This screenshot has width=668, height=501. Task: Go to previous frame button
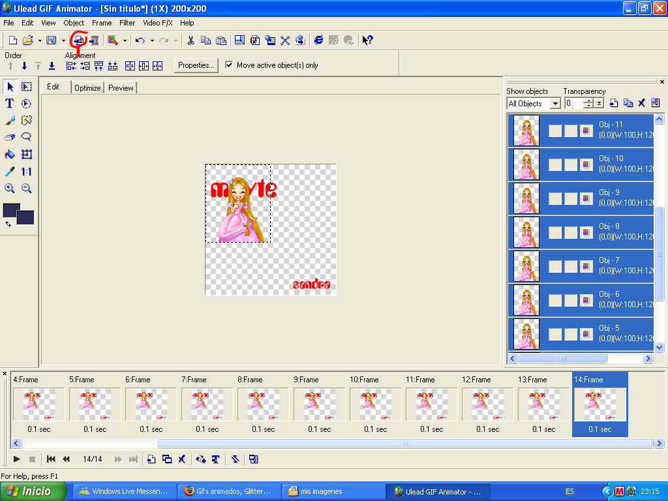(x=66, y=459)
